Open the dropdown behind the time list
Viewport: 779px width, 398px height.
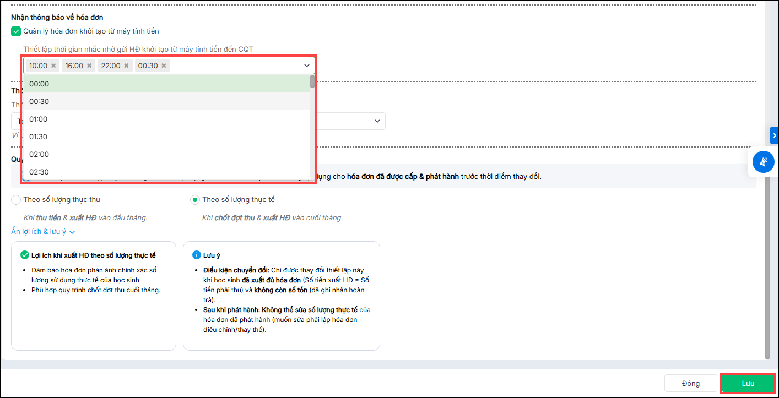377,121
